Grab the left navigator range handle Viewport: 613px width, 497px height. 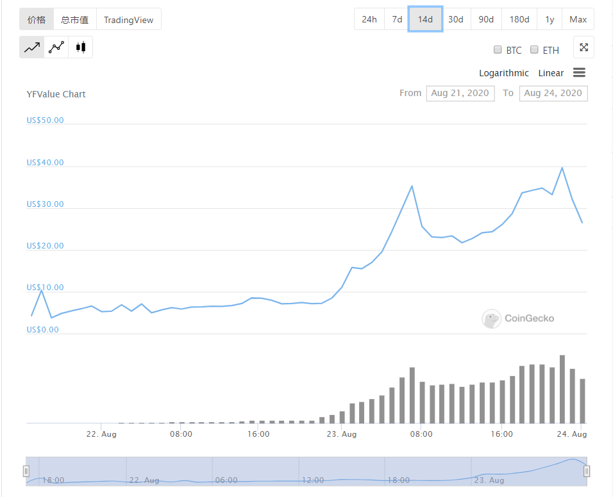tap(26, 471)
